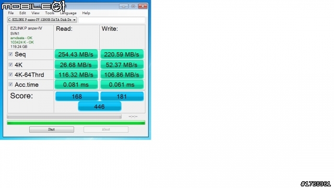
Task: Maximize the benchmark window
Action: [133, 6]
